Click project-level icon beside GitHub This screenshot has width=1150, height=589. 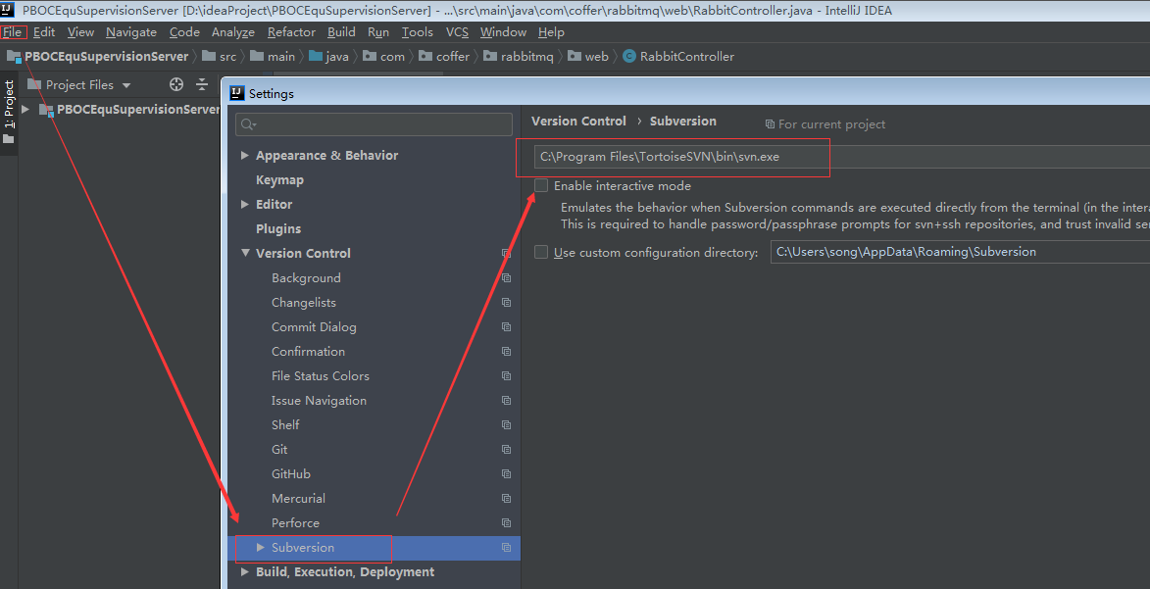(506, 473)
